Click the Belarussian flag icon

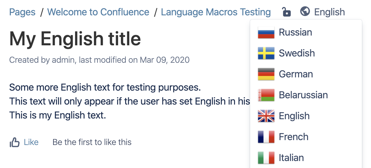[266, 95]
